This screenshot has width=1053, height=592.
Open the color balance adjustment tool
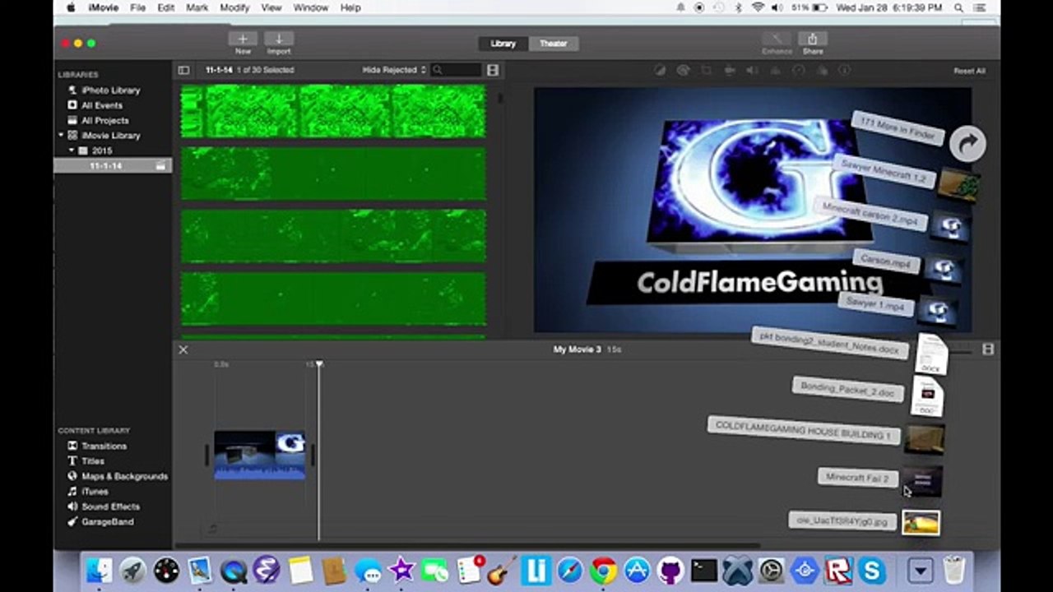[x=660, y=71]
